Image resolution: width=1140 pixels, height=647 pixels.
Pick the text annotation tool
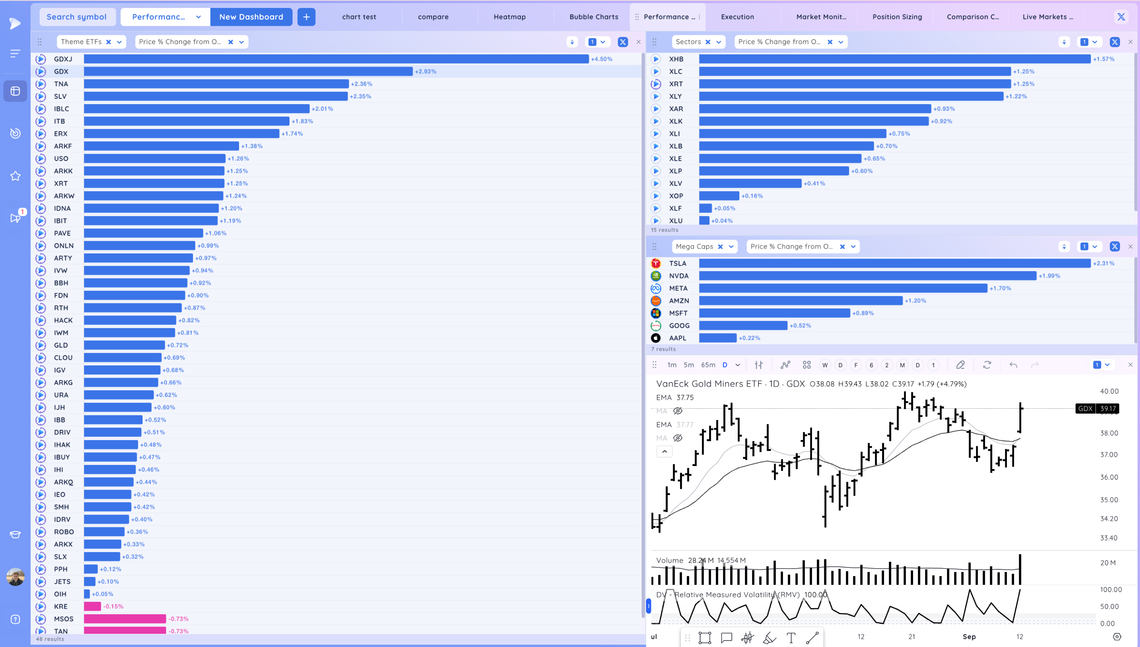(791, 638)
